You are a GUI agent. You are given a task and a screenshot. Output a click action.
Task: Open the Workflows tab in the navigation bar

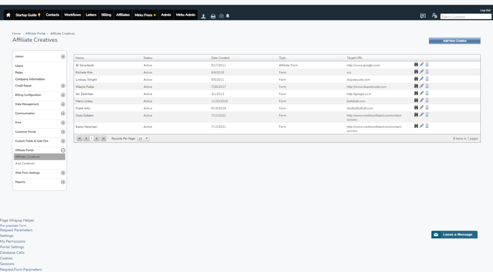tap(72, 15)
